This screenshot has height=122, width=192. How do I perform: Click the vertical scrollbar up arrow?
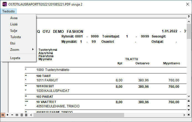[x=189, y=21]
